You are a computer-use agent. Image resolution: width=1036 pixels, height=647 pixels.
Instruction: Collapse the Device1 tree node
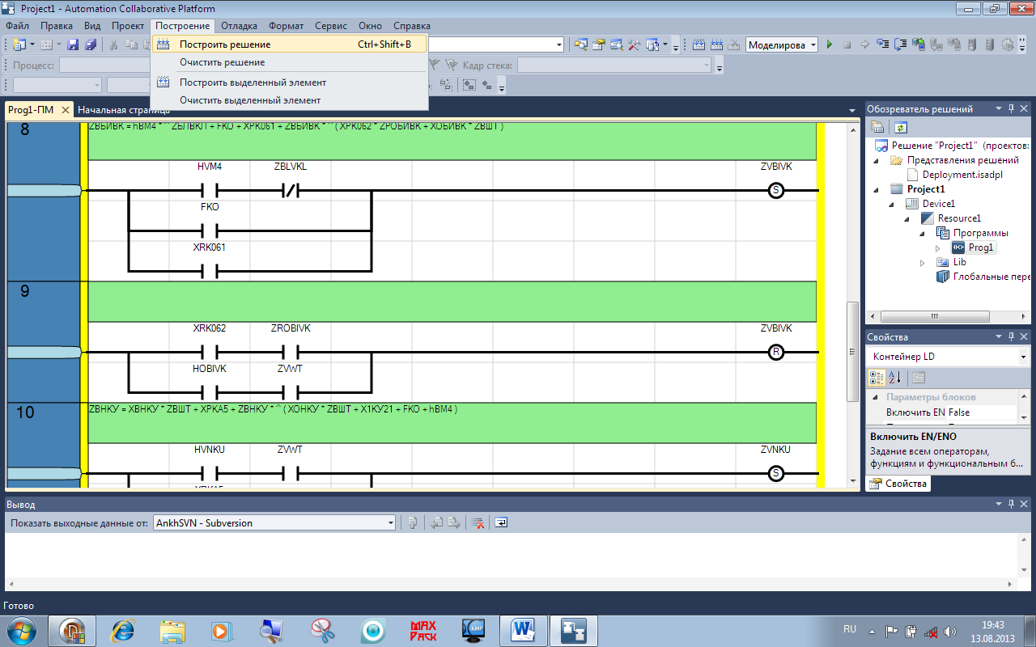coord(894,205)
